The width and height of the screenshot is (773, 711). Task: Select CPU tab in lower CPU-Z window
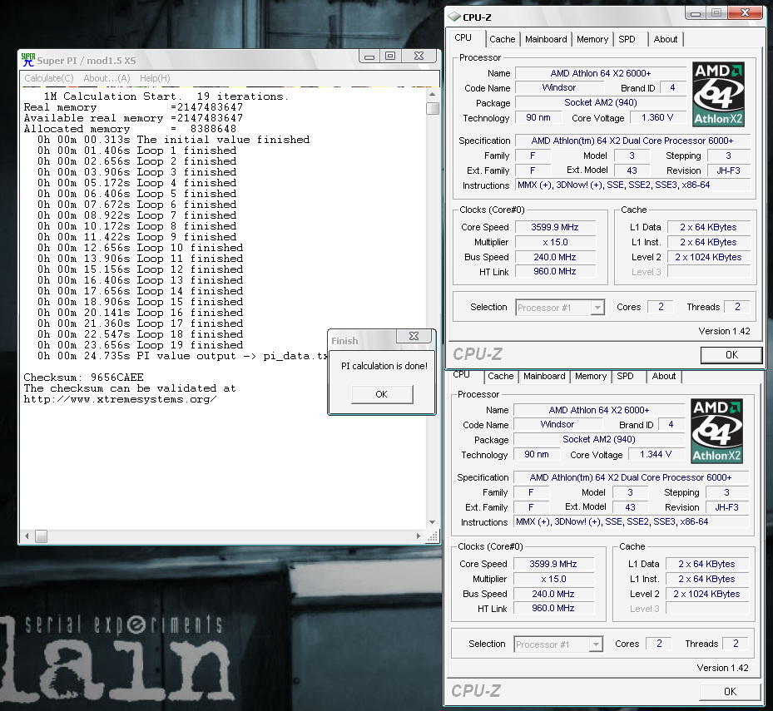click(462, 375)
